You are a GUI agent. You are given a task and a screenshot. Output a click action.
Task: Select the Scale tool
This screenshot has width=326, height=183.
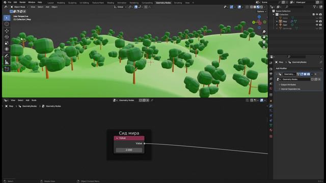click(x=7, y=43)
